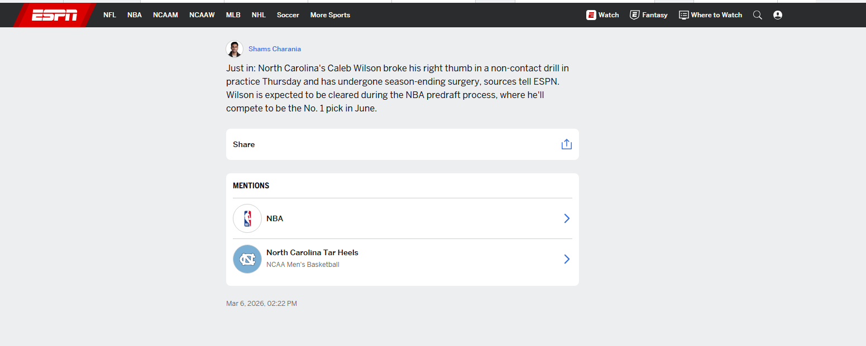Viewport: 866px width, 346px height.
Task: Click the share upload icon
Action: click(566, 144)
